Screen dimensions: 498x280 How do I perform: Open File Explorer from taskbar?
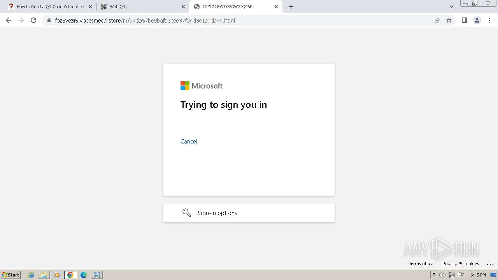[x=44, y=275]
